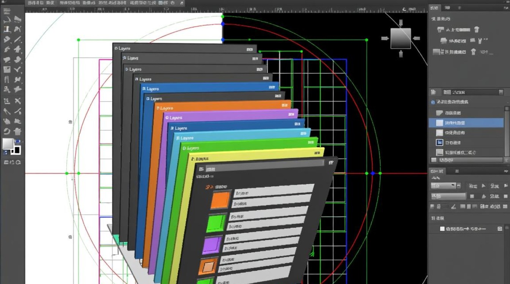The image size is (510, 284).
Task: Click the dark header field of the front panel
Action: [264, 165]
